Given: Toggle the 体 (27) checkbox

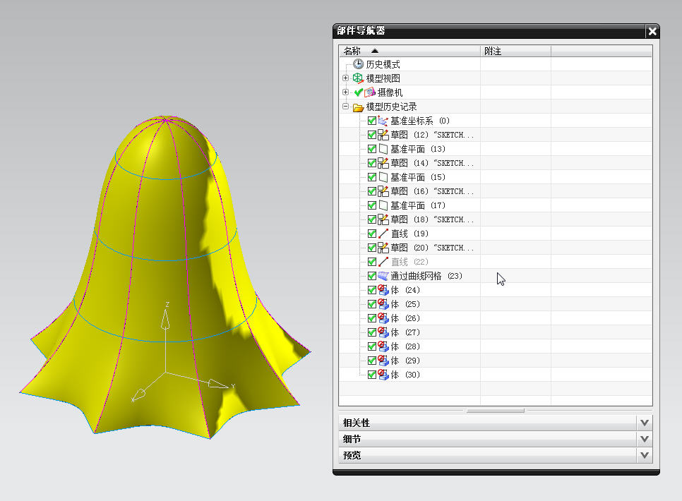Looking at the screenshot, I should pyautogui.click(x=372, y=332).
